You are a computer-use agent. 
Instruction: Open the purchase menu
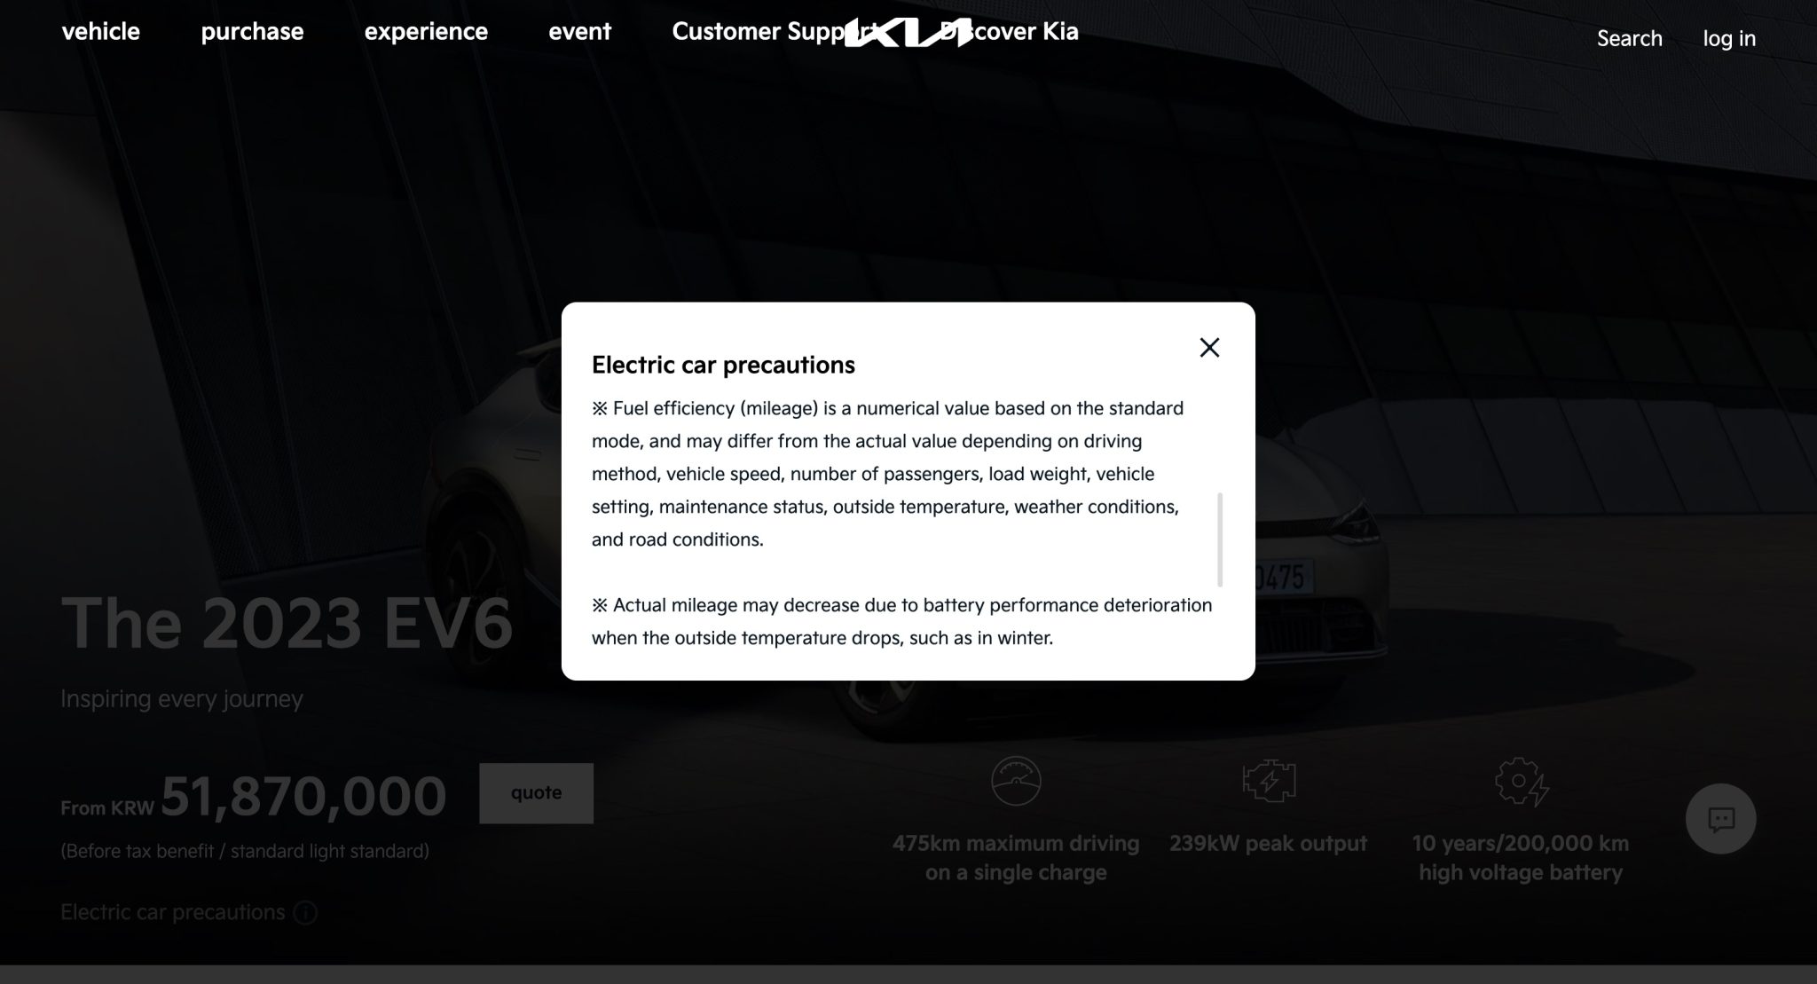(x=252, y=32)
